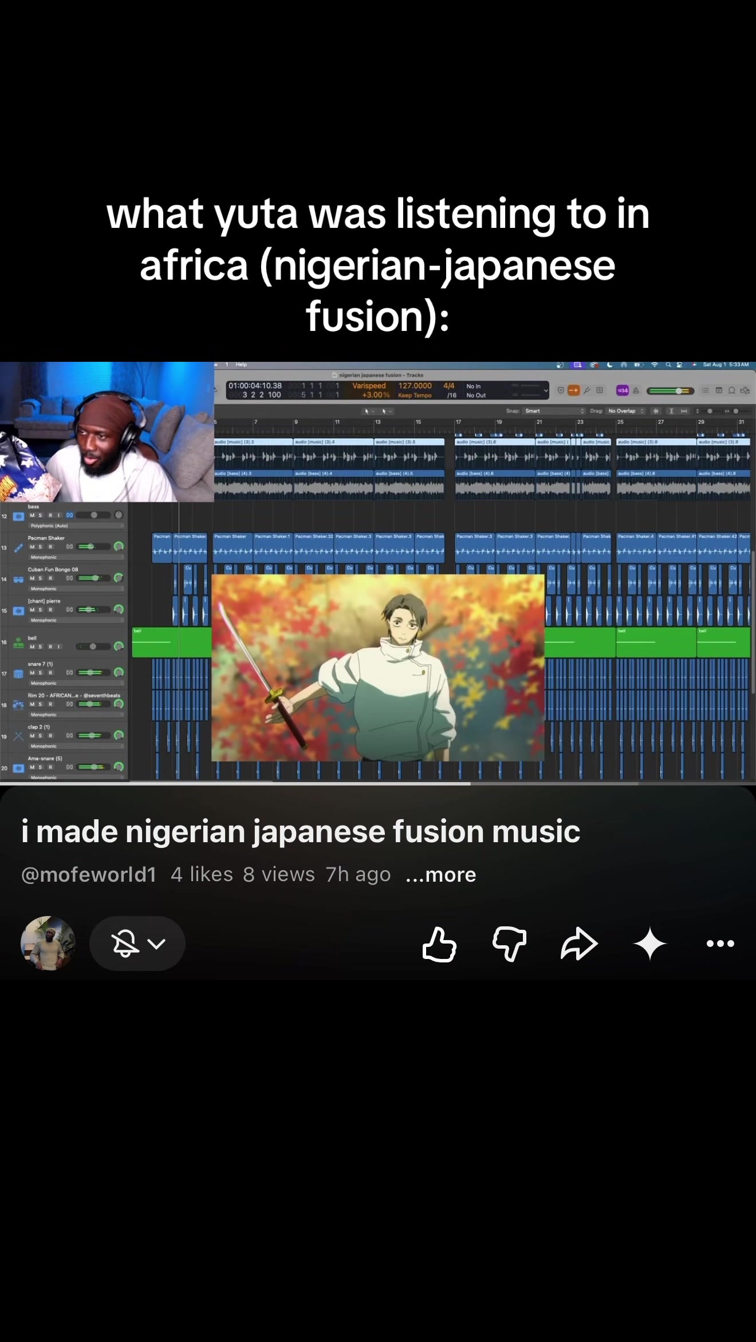This screenshot has width=756, height=1342.
Task: Tap the share arrow icon
Action: 579,944
